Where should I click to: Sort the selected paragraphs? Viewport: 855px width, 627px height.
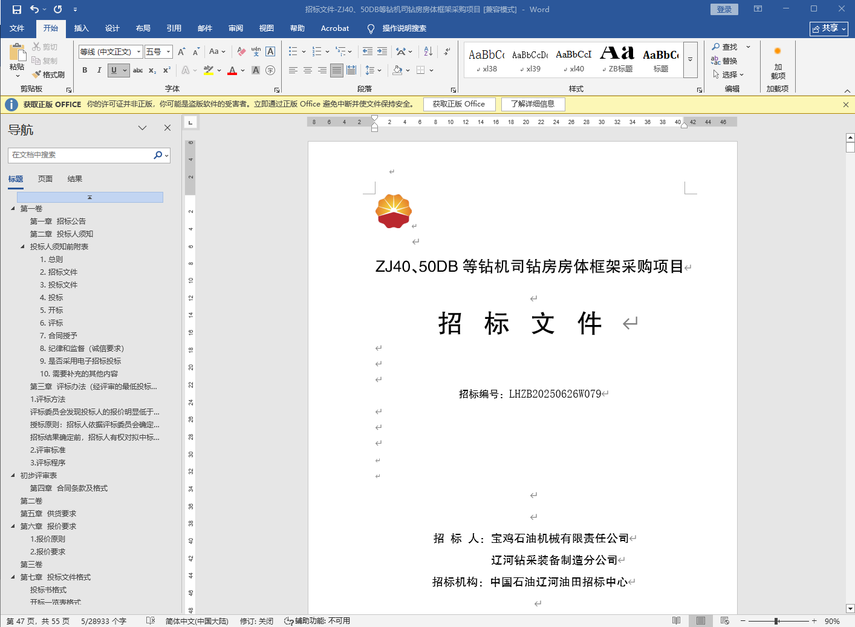[428, 52]
